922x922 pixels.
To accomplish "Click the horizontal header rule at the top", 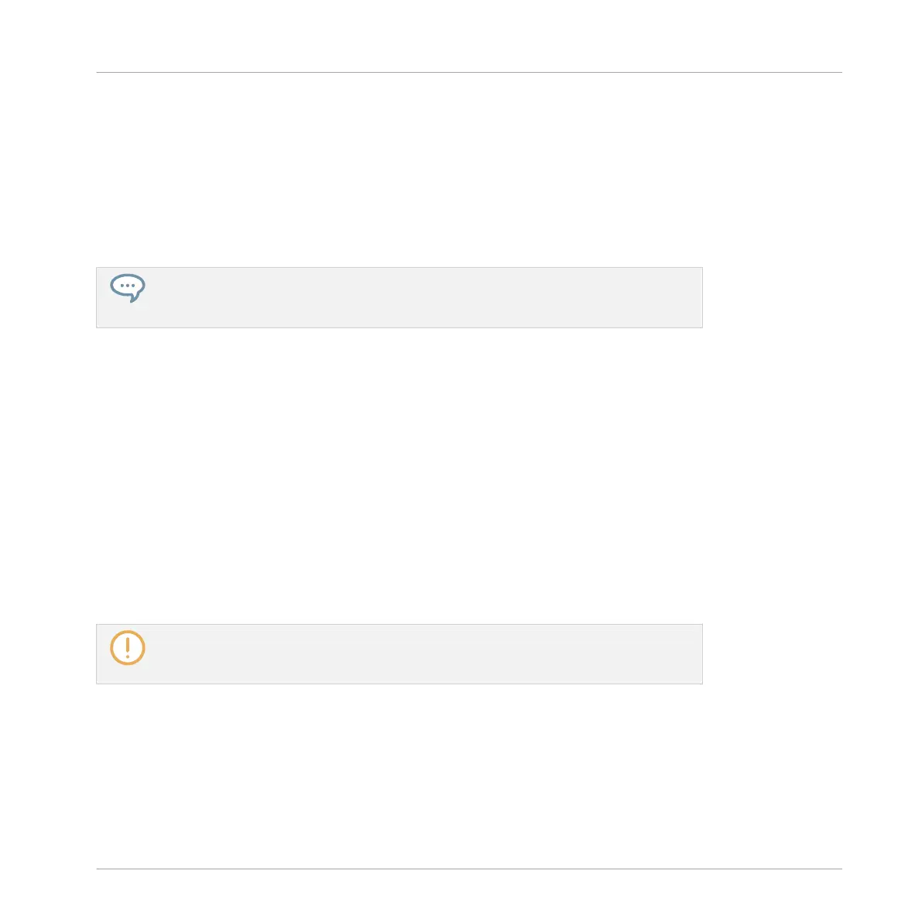I will 469,72.
